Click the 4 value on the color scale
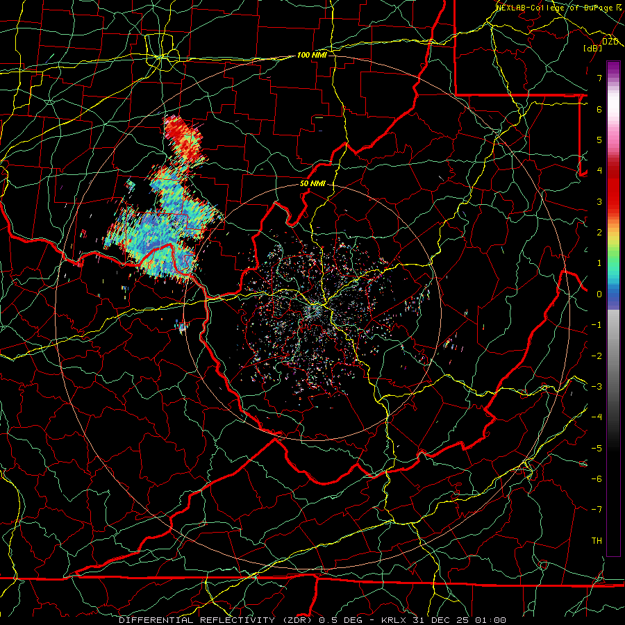 (x=599, y=171)
